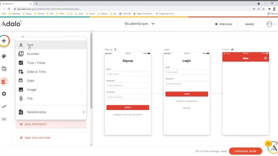Viewport: 278px width, 156px height.
Task: Select the Date property type
Action: (x=51, y=81)
